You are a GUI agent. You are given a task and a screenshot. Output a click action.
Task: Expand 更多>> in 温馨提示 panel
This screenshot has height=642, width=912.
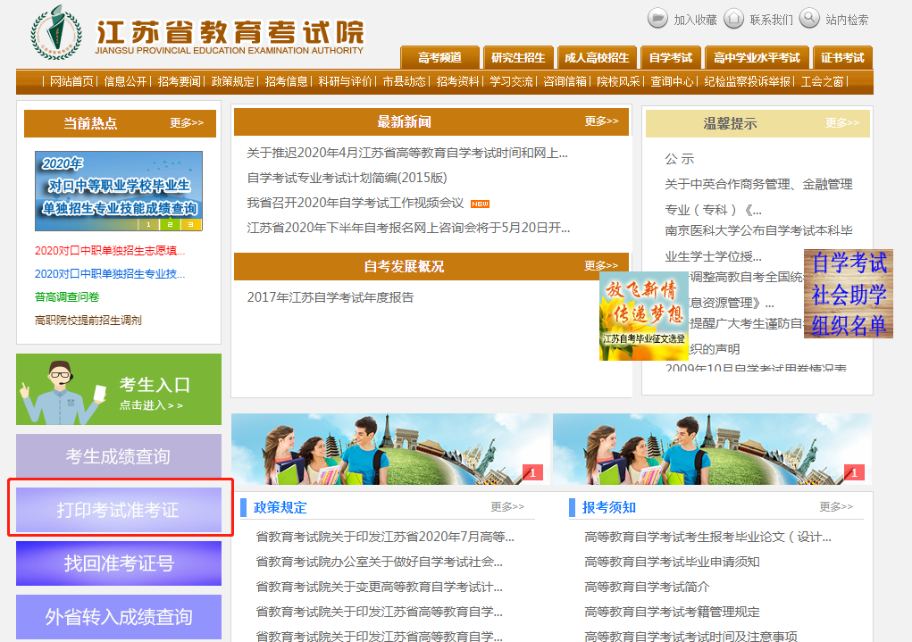[841, 123]
